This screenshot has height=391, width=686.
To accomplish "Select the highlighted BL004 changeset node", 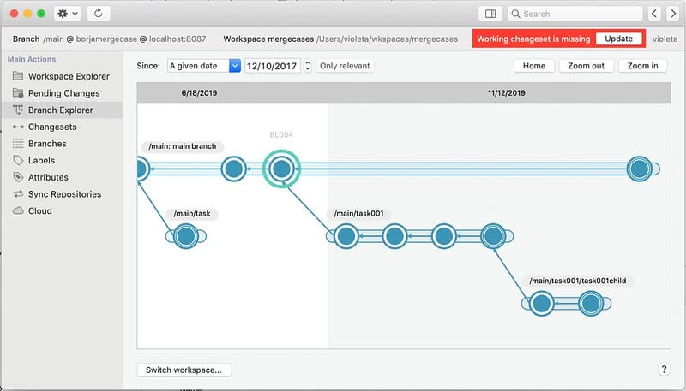I will (281, 169).
